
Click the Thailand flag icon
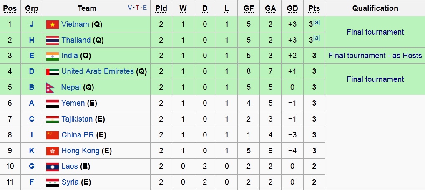(x=52, y=41)
